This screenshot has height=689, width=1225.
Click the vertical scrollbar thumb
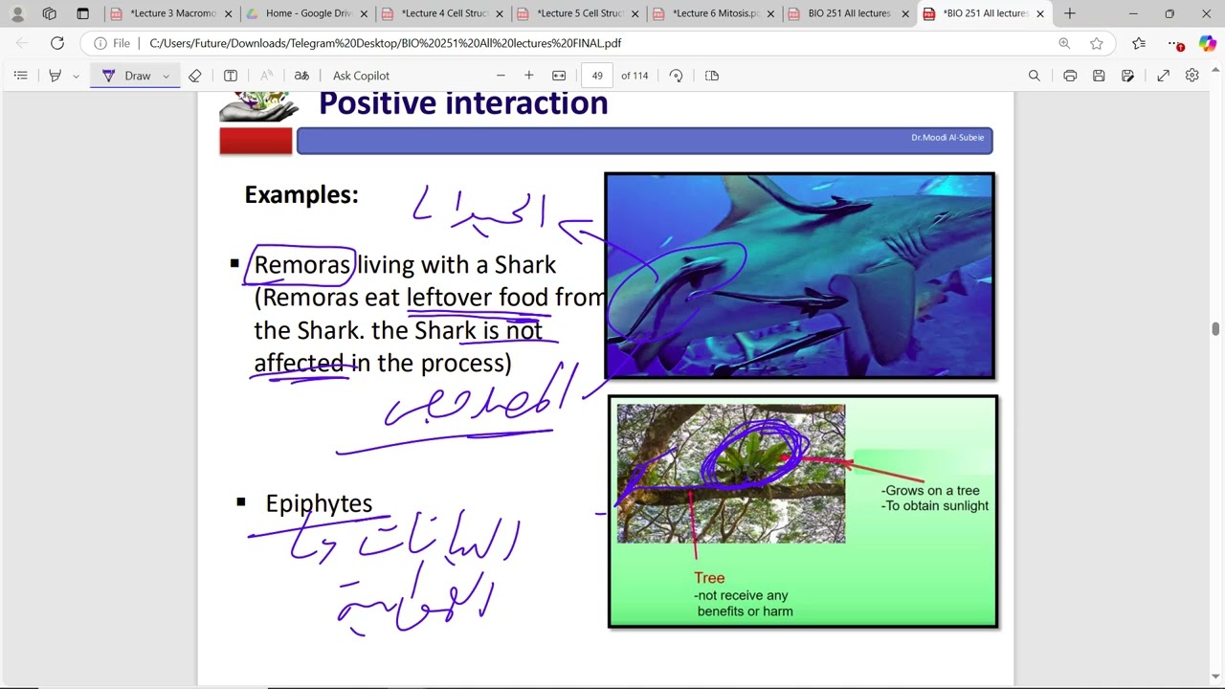[x=1215, y=329]
